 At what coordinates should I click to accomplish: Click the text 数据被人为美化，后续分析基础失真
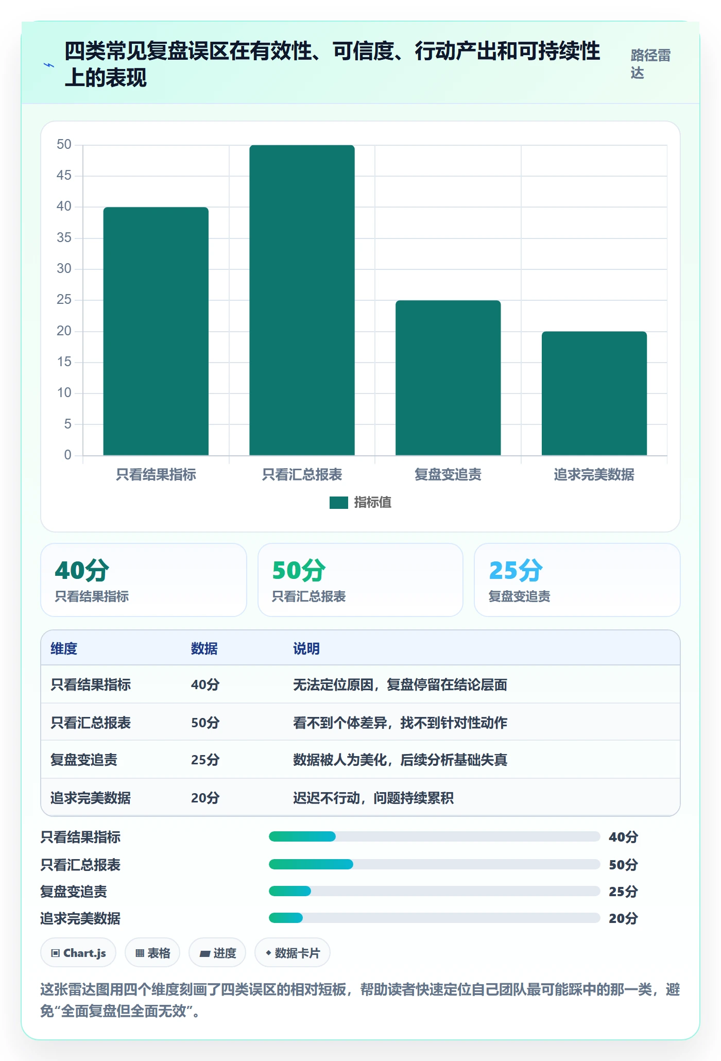[x=400, y=760]
